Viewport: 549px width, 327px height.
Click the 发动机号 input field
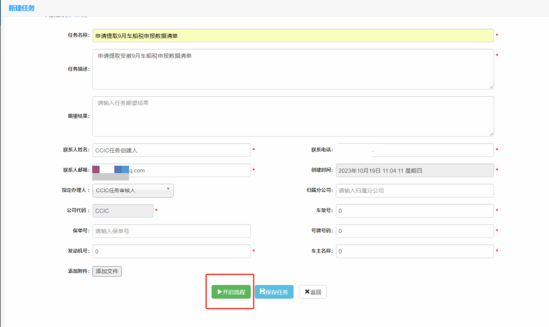click(x=171, y=251)
